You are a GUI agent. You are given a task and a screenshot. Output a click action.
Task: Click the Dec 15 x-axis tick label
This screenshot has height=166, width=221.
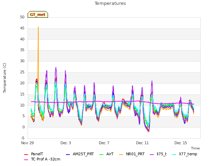(x=181, y=143)
